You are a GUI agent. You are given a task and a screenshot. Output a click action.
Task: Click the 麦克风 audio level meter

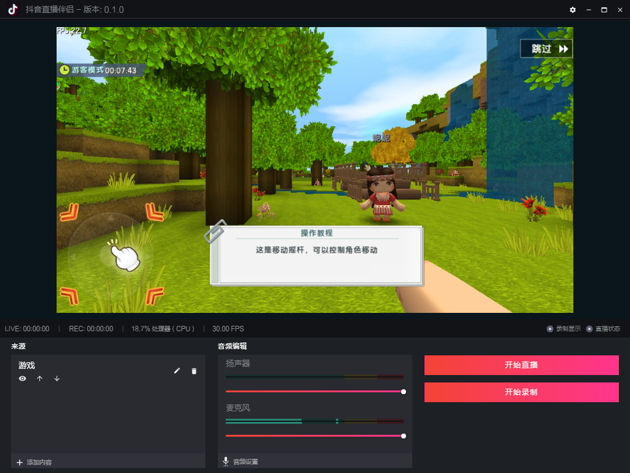click(x=314, y=421)
